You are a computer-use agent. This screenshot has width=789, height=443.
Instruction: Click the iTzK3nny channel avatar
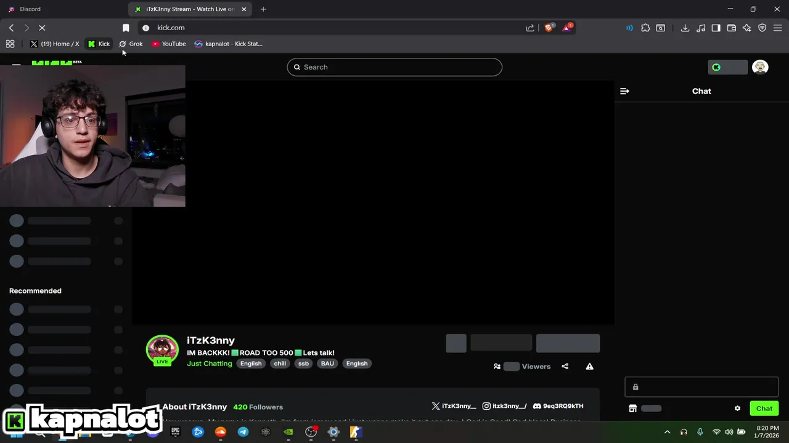162,350
